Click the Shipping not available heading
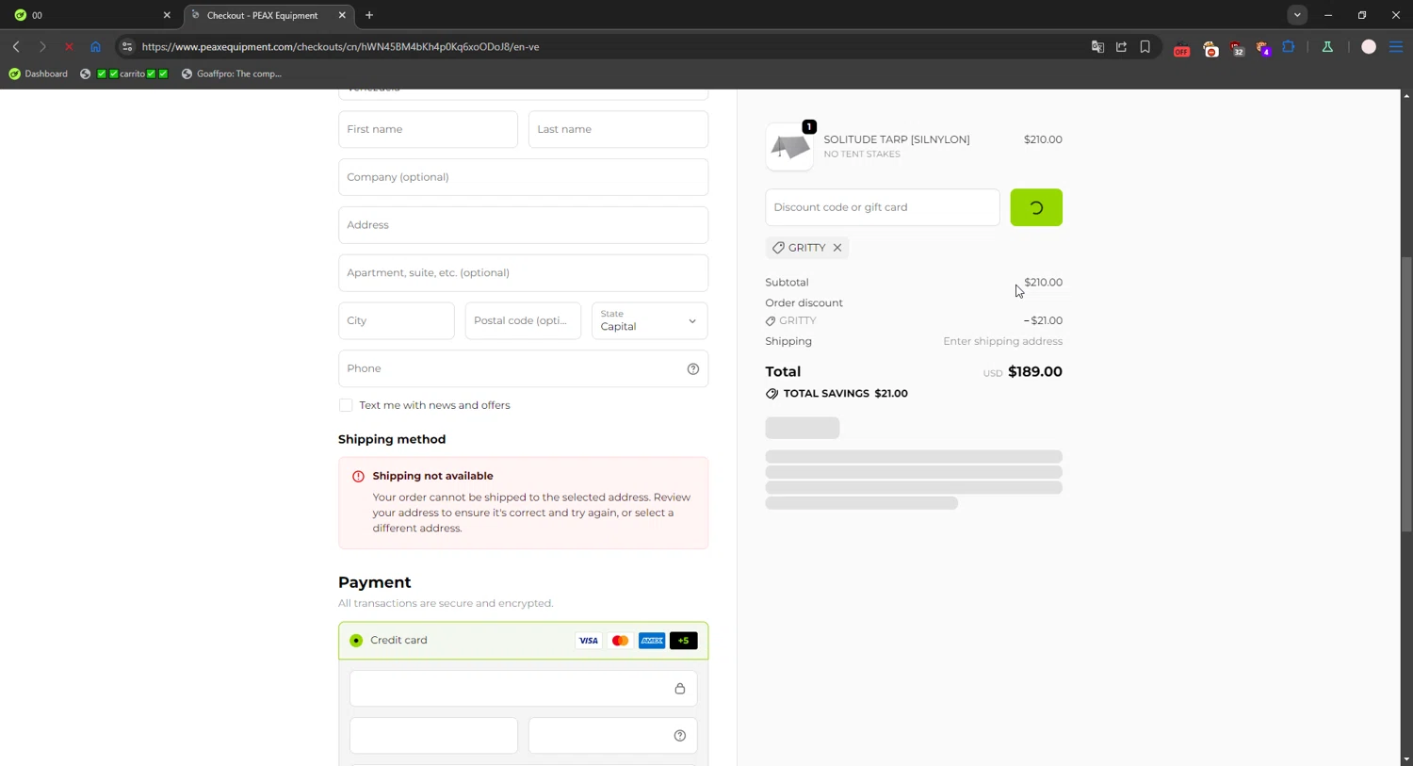 432,477
